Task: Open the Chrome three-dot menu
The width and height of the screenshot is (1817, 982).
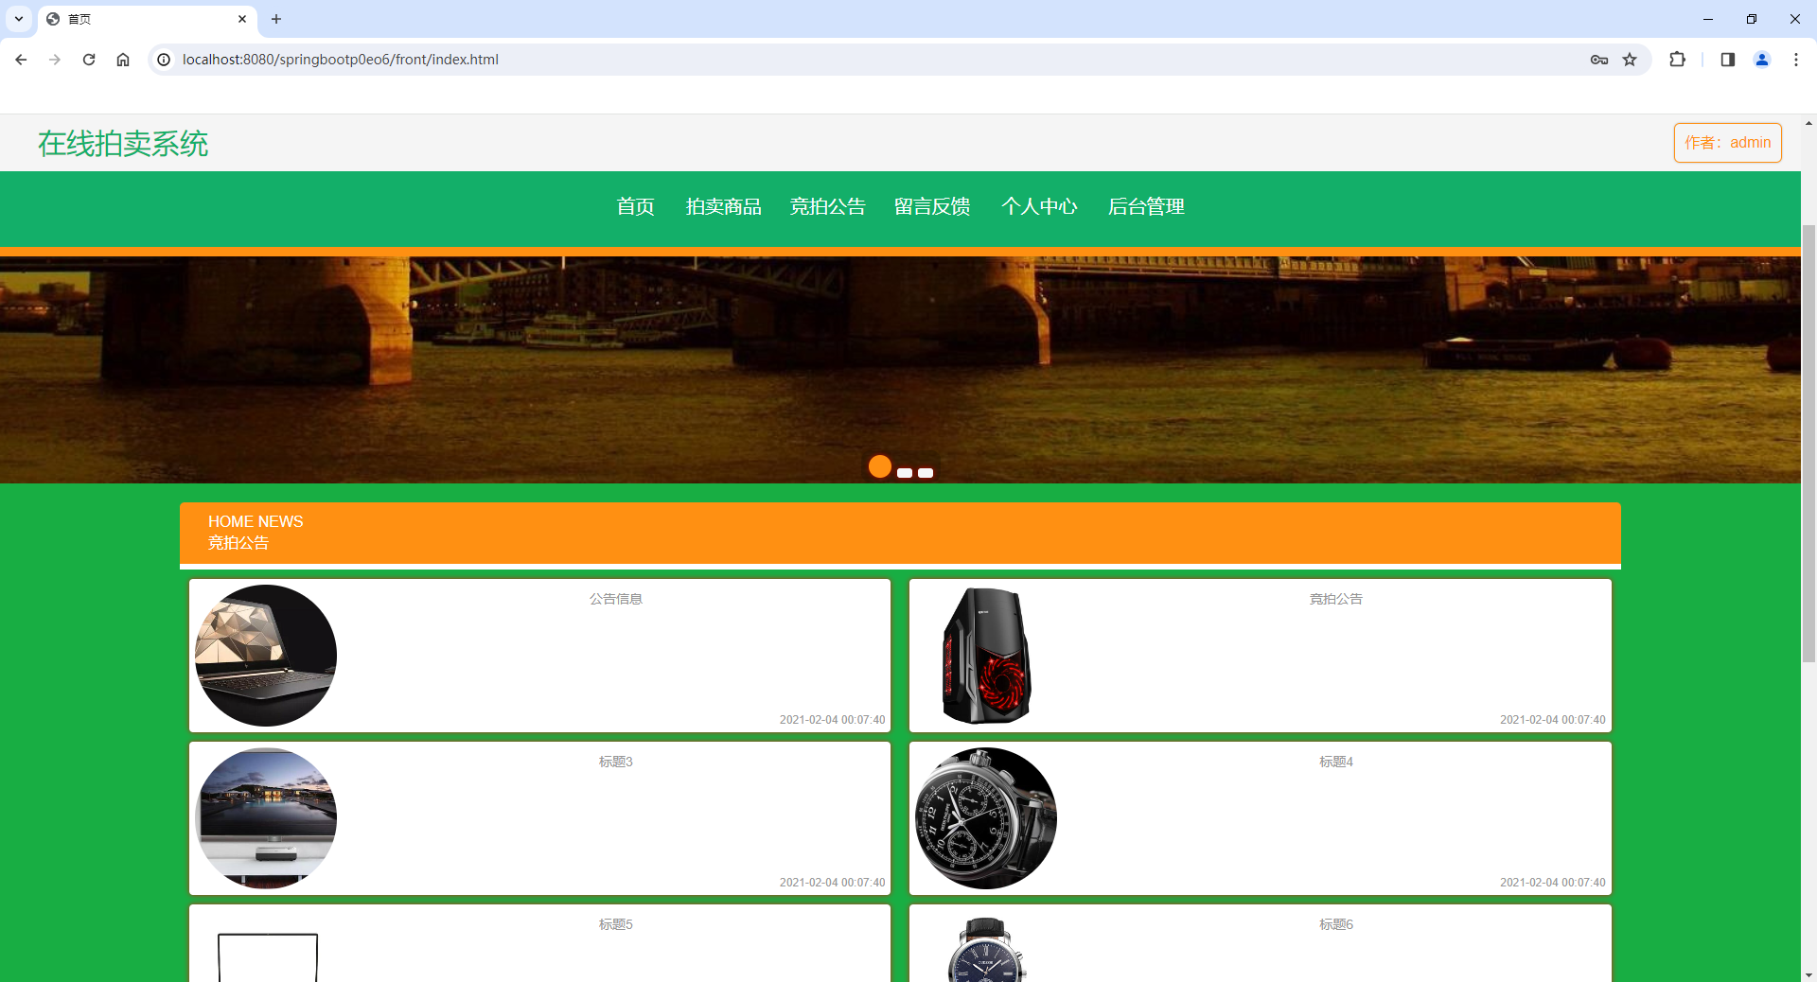Action: pyautogui.click(x=1796, y=60)
